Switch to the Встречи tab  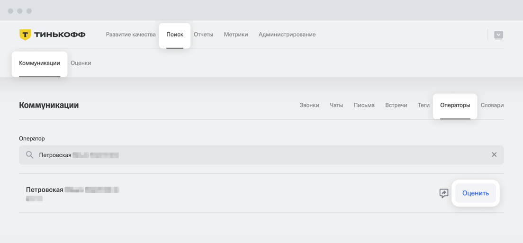pyautogui.click(x=396, y=105)
